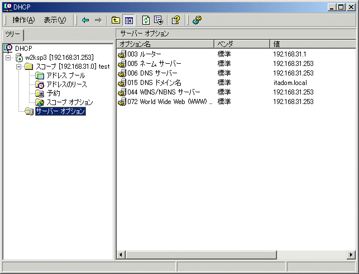The image size is (359, 274).
Task: Collapse the スコープ [192.168.31.0] node
Action: click(19, 67)
